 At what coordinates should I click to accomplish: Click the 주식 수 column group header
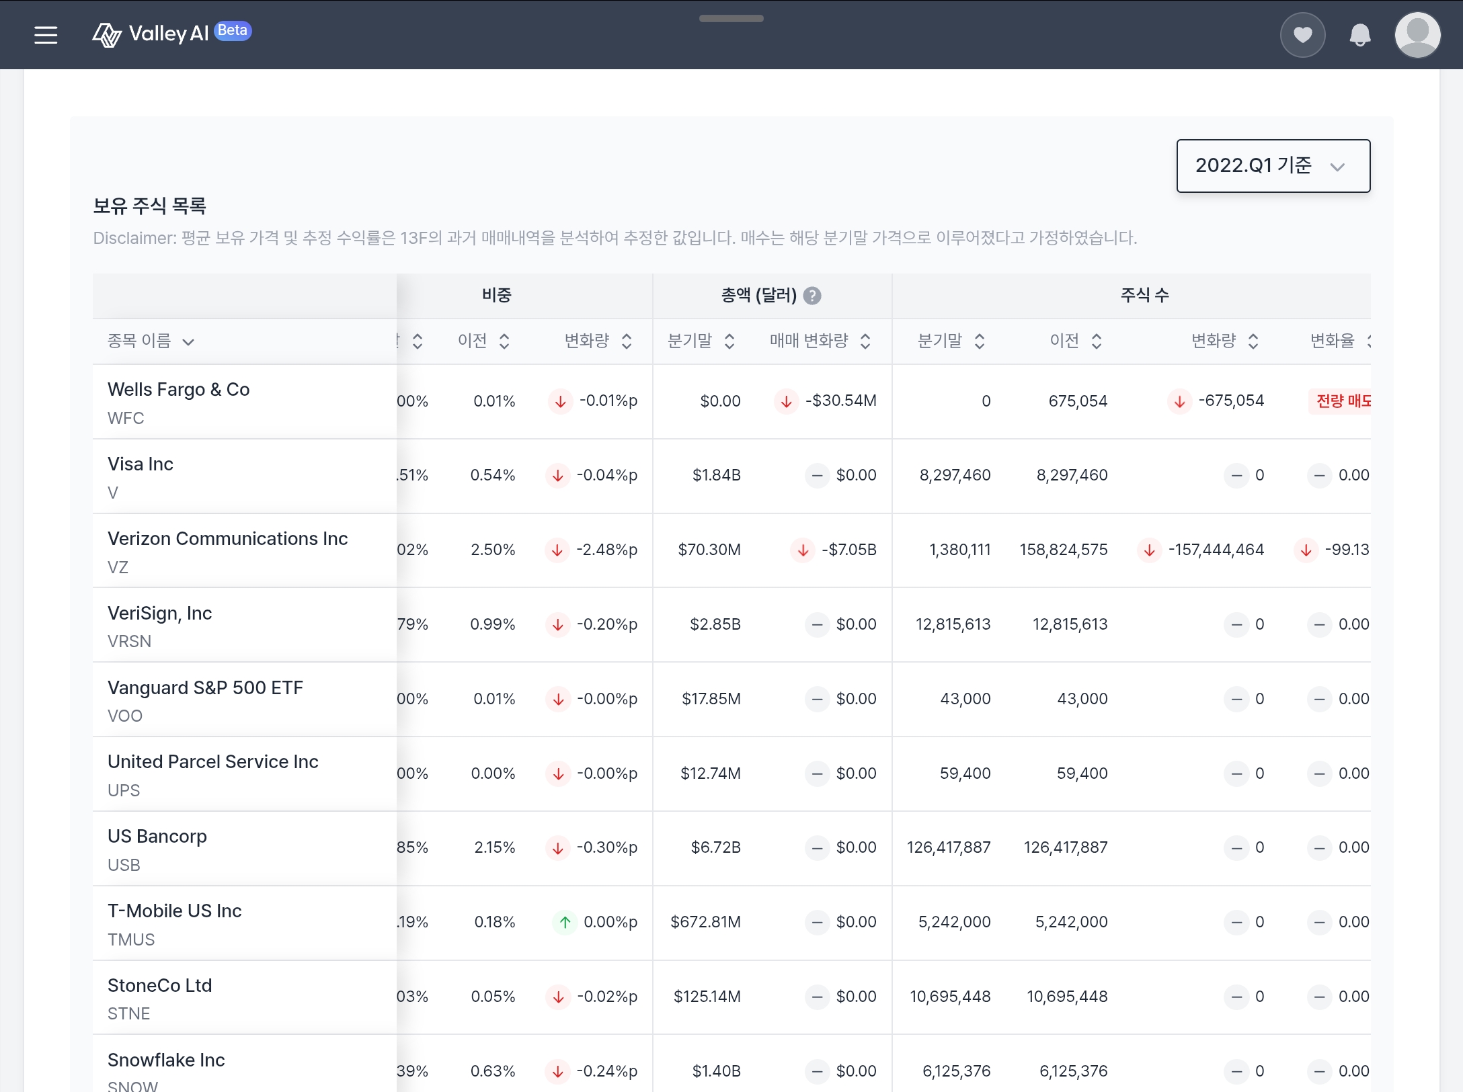(1144, 295)
